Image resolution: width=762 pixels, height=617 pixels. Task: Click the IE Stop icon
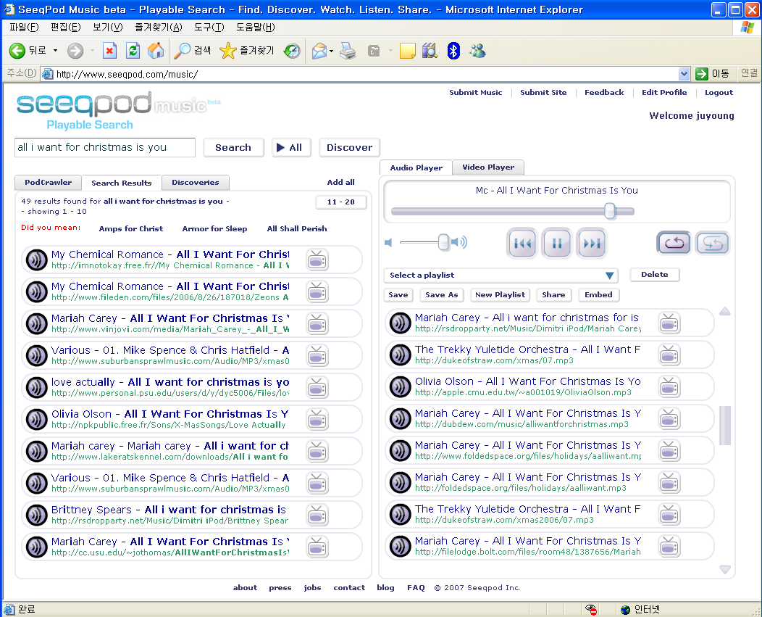[110, 51]
